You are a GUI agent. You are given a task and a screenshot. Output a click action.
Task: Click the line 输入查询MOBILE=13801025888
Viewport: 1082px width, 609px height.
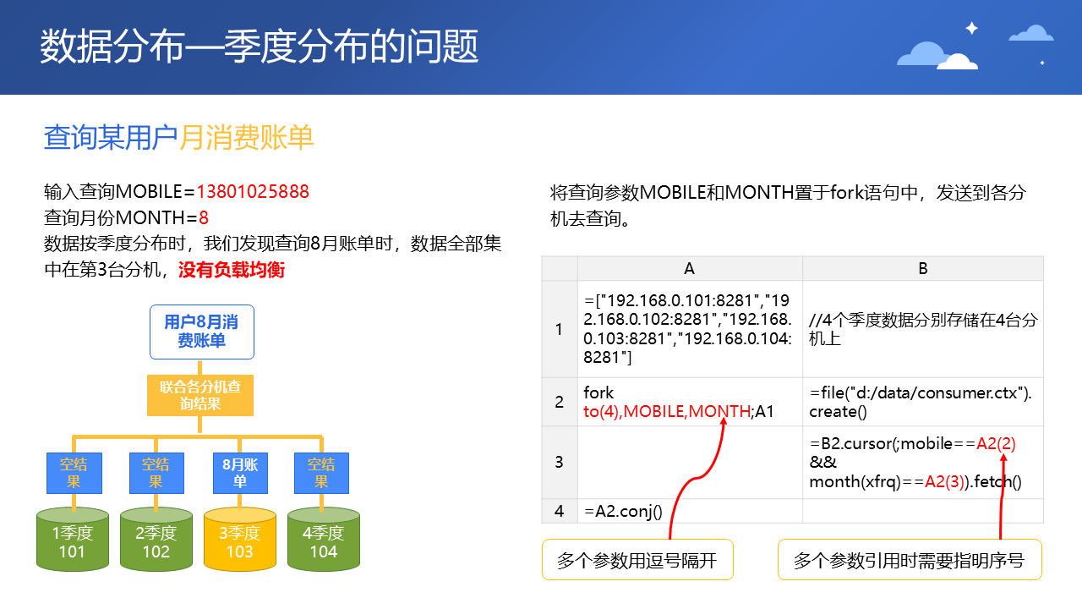coord(177,191)
